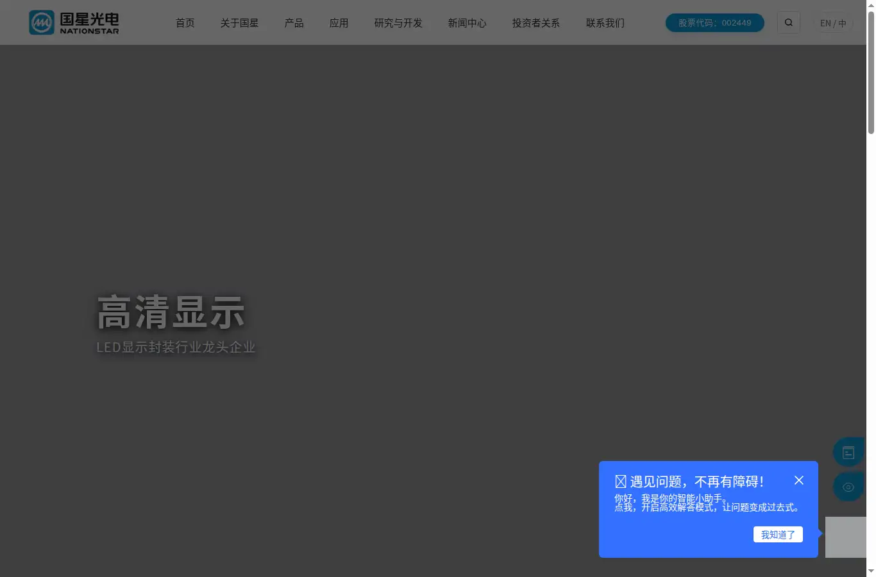Click 我知道了 button in popup

pyautogui.click(x=778, y=535)
